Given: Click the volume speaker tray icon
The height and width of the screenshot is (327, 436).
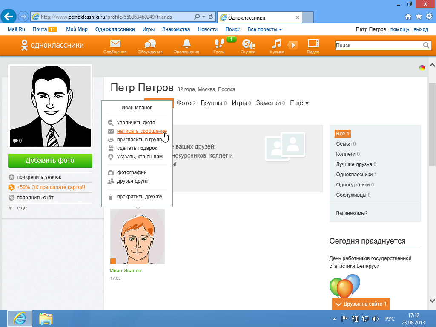Looking at the screenshot, I should click(376, 319).
